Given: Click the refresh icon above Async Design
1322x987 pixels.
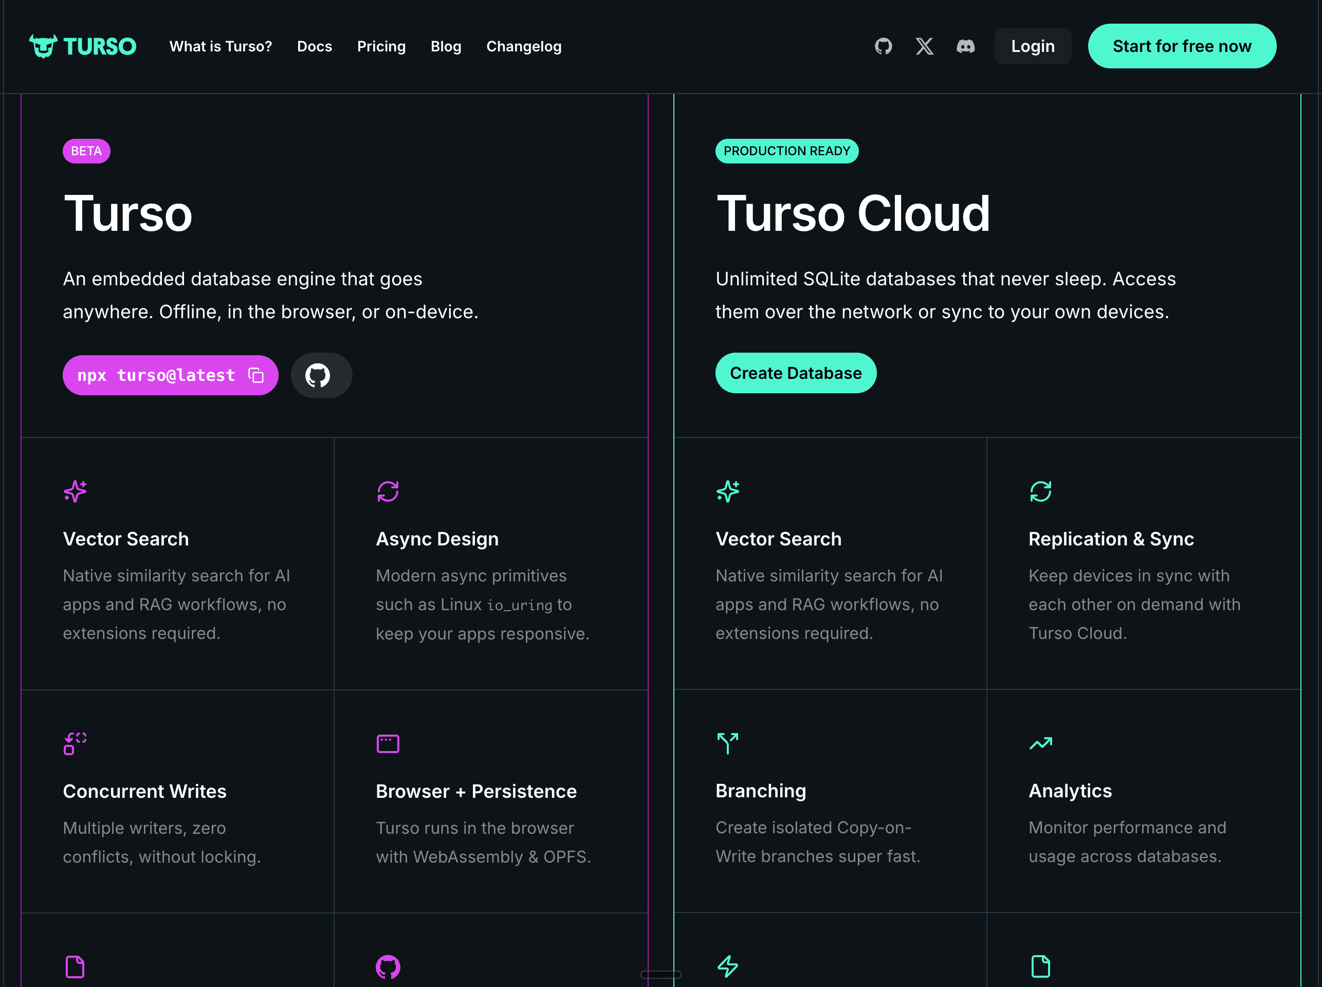Looking at the screenshot, I should (x=388, y=491).
